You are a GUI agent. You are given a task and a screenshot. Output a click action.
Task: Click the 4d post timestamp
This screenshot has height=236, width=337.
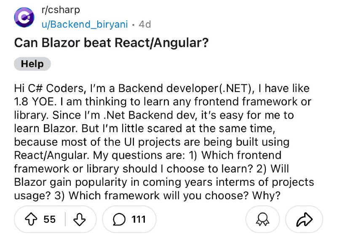pos(145,24)
